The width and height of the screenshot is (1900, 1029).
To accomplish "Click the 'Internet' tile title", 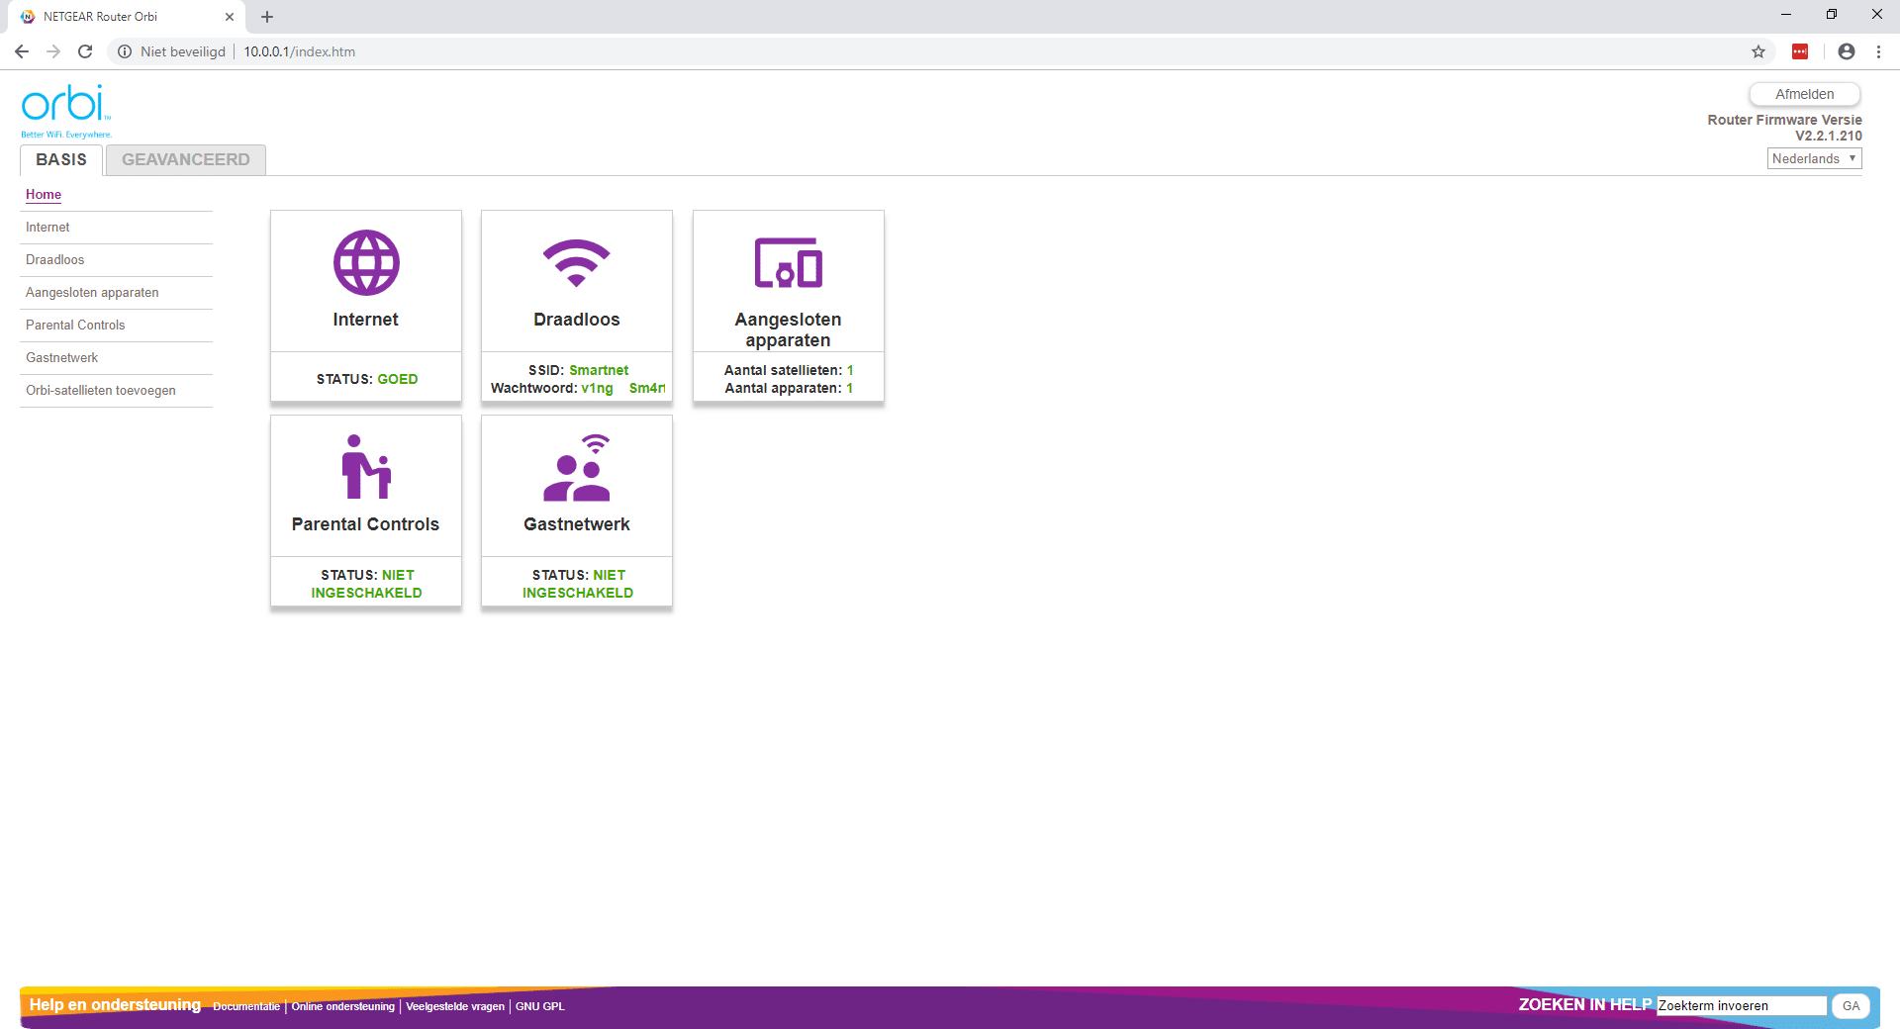I will click(x=366, y=320).
